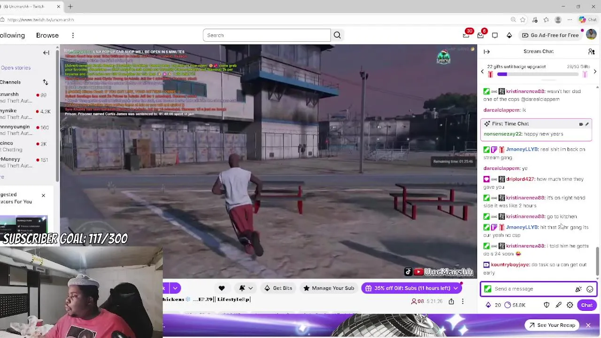Image resolution: width=601 pixels, height=338 pixels.
Task: Open the emote picker smiley in the chat box
Action: [x=590, y=289]
